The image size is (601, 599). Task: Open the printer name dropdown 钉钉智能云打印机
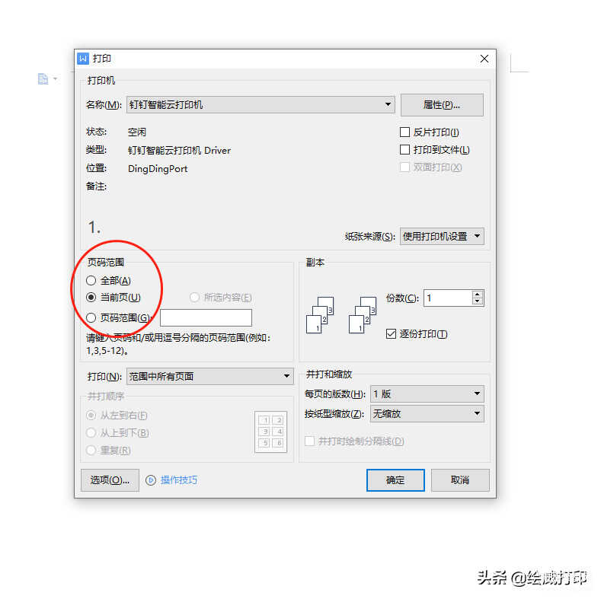pos(261,104)
